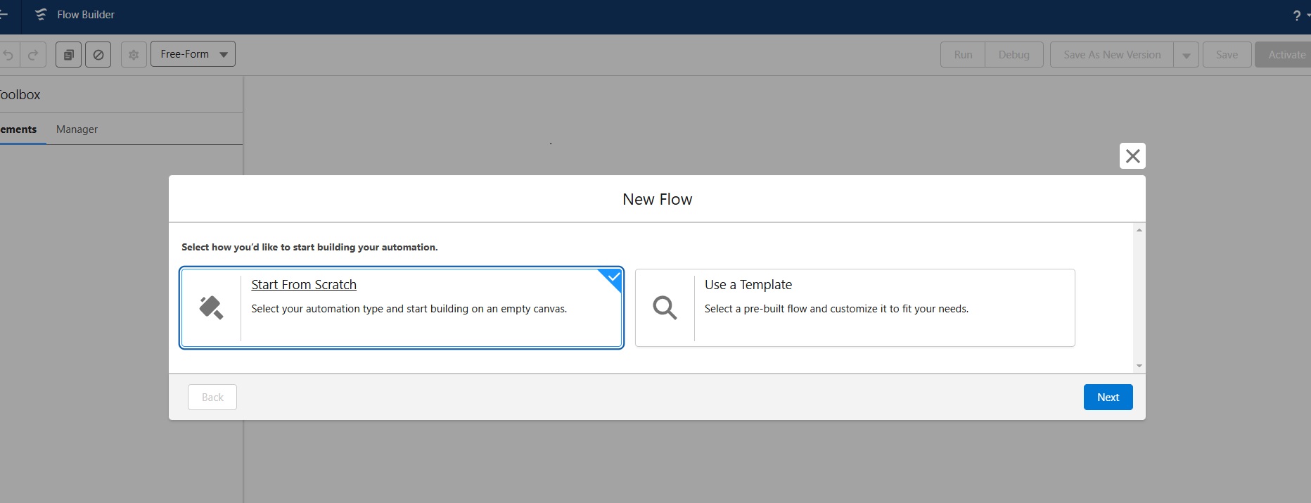Click 'Select your automation type' description
The width and height of the screenshot is (1311, 503).
point(409,309)
